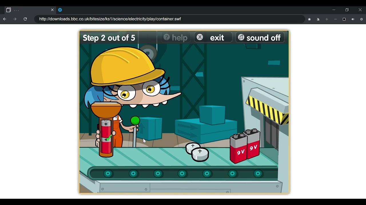Bookmark this page with the star icon
This screenshot has height=205, width=366.
point(309,19)
